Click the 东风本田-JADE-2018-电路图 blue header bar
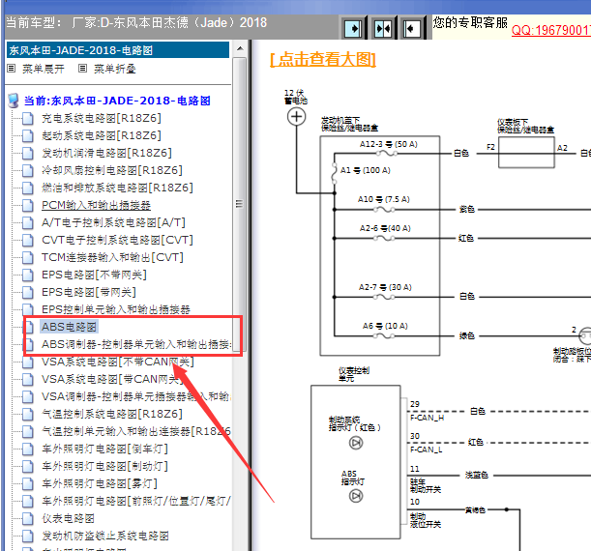Image resolution: width=591 pixels, height=551 pixels. pyautogui.click(x=118, y=50)
